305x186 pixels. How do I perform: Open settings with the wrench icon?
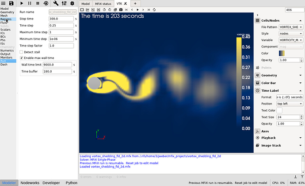click(x=56, y=4)
